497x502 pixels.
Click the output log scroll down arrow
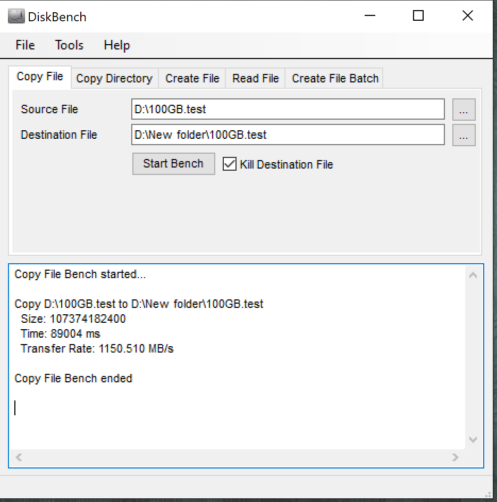pos(473,439)
